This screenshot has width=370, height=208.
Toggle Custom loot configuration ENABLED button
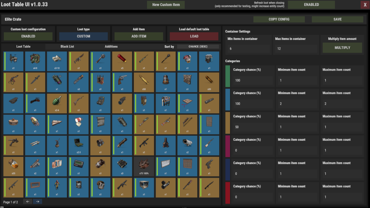(28, 36)
